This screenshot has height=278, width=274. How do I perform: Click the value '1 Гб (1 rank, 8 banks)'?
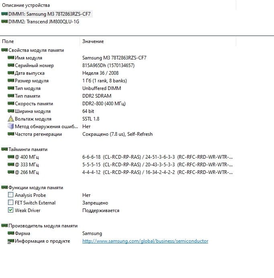(x=104, y=81)
